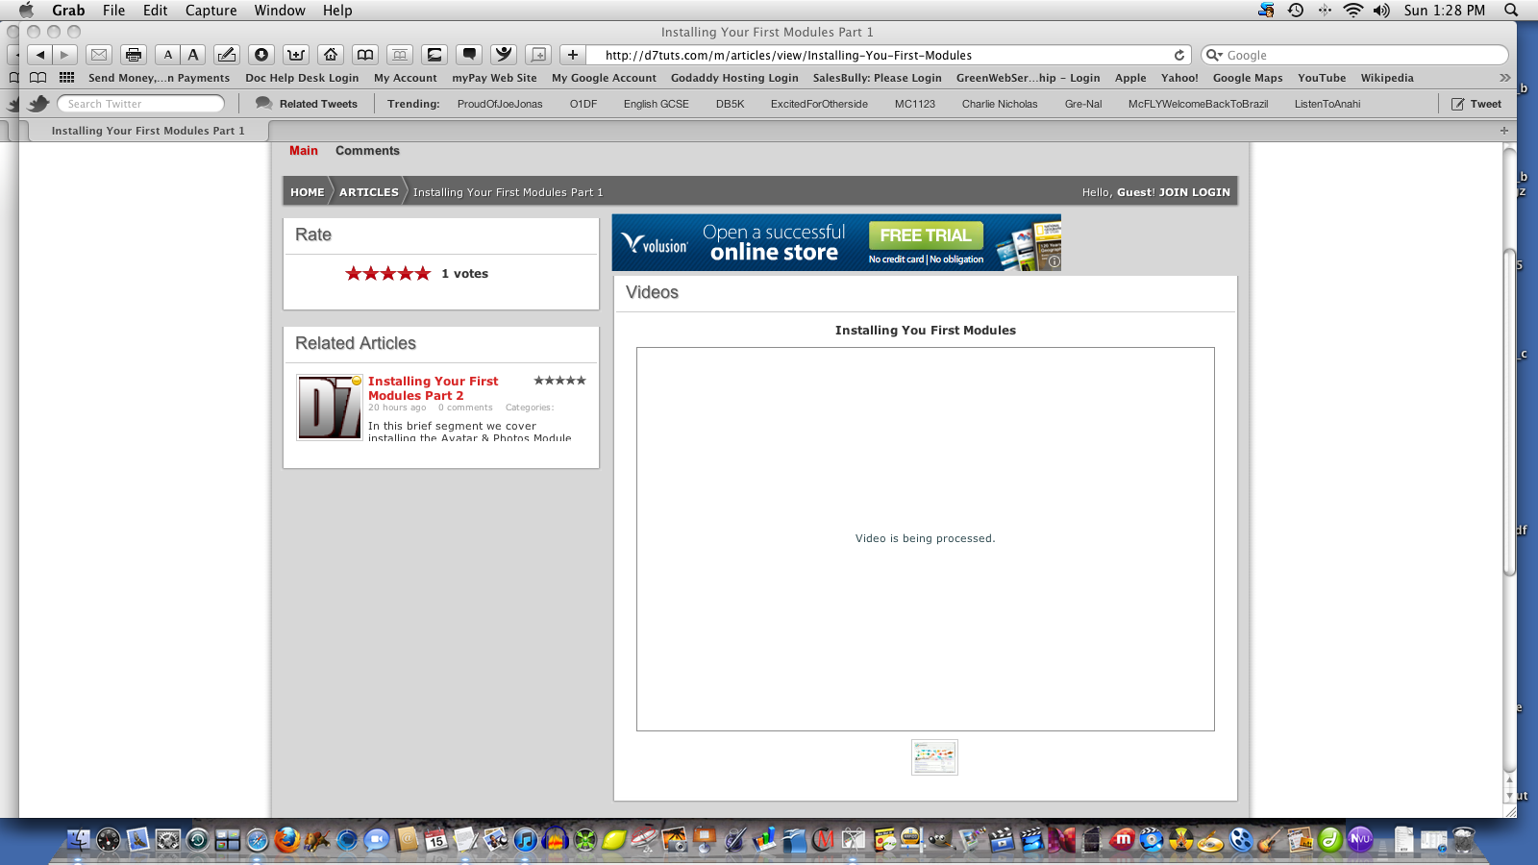Click the ARTICLES breadcrumb link

click(368, 192)
